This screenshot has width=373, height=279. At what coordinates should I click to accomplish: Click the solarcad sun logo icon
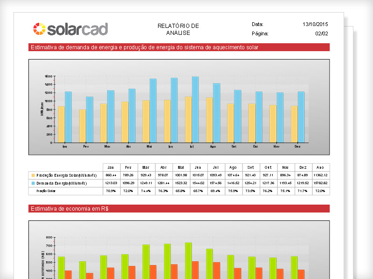[x=39, y=29]
